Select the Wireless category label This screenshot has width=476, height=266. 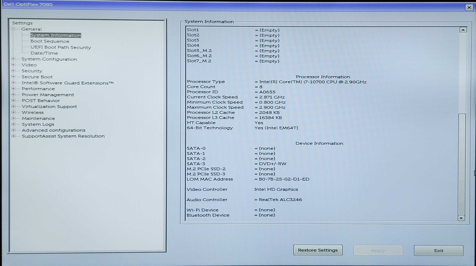(33, 112)
